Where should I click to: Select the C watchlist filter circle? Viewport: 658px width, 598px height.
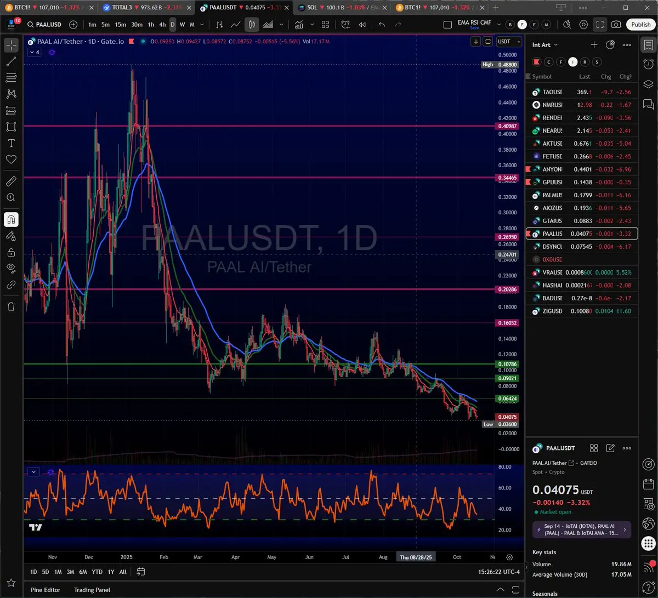tap(549, 62)
